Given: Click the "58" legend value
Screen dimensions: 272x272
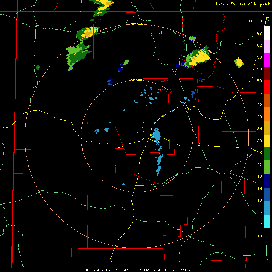Looking at the screenshot, I should (x=260, y=57).
